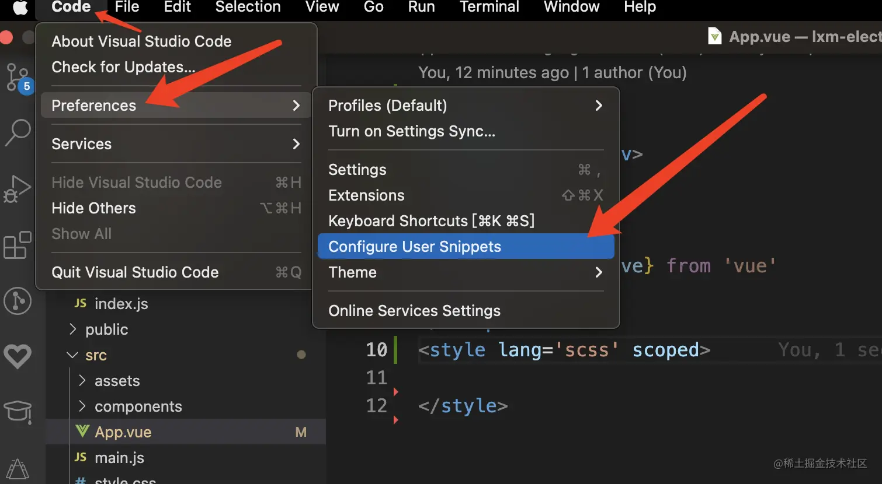Open the Apple menu
The image size is (882, 484).
point(20,7)
